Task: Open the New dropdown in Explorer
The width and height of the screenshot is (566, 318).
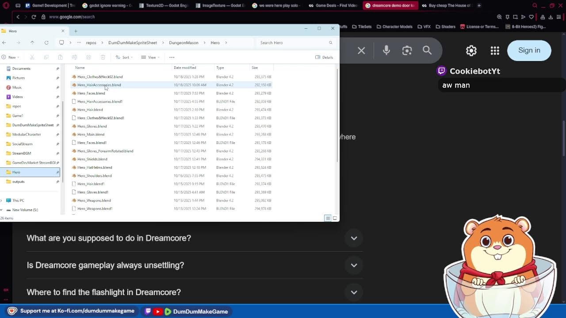Action: tap(11, 57)
